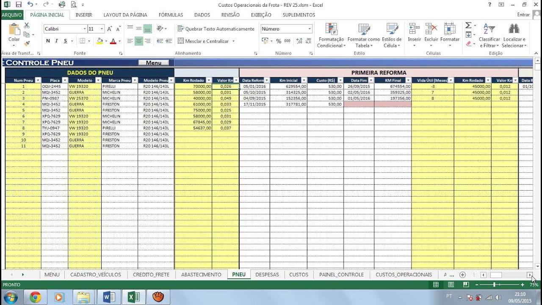Expand the Formatação Condicional menu
Viewport: 542px width, 305px height.
[x=332, y=36]
